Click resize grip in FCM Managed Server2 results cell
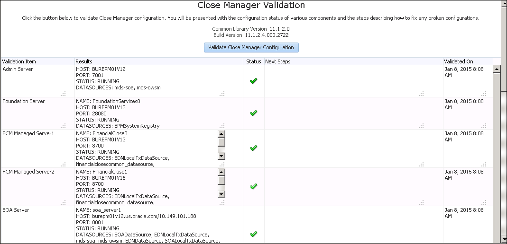Screen dimensions: 507x244 222,202
